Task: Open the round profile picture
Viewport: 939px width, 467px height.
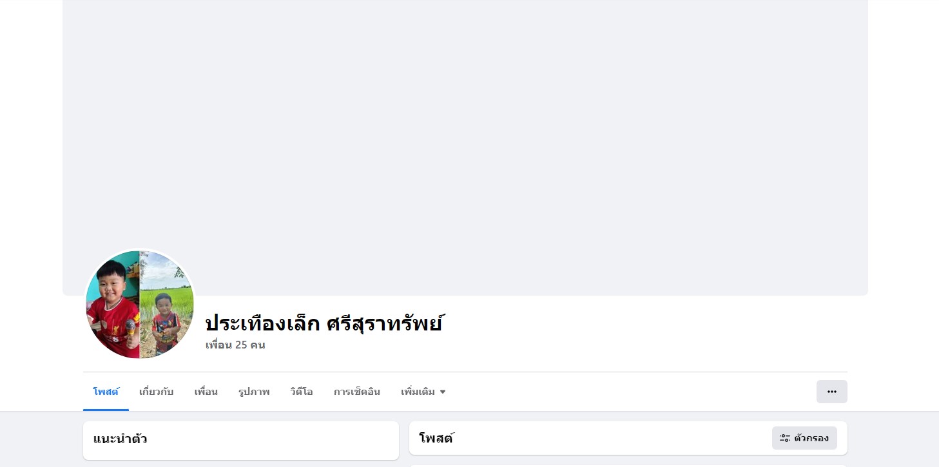Action: (140, 305)
